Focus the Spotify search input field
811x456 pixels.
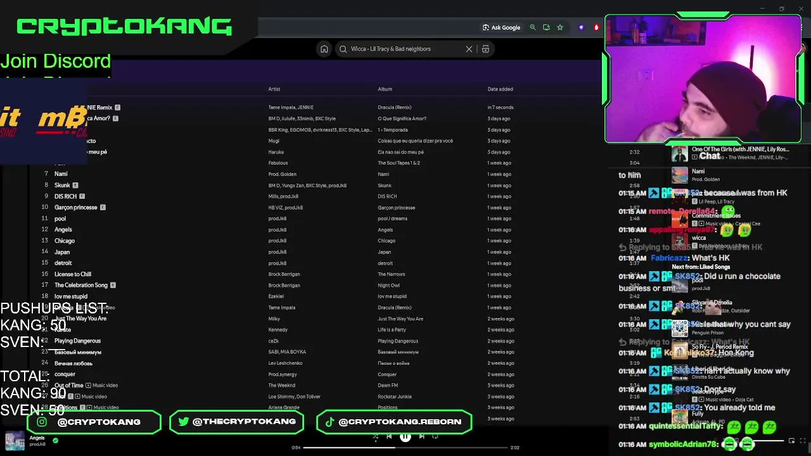coord(405,49)
